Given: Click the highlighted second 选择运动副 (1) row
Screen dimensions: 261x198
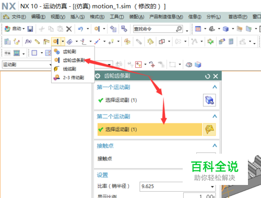Looking at the screenshot, I should (150, 129).
